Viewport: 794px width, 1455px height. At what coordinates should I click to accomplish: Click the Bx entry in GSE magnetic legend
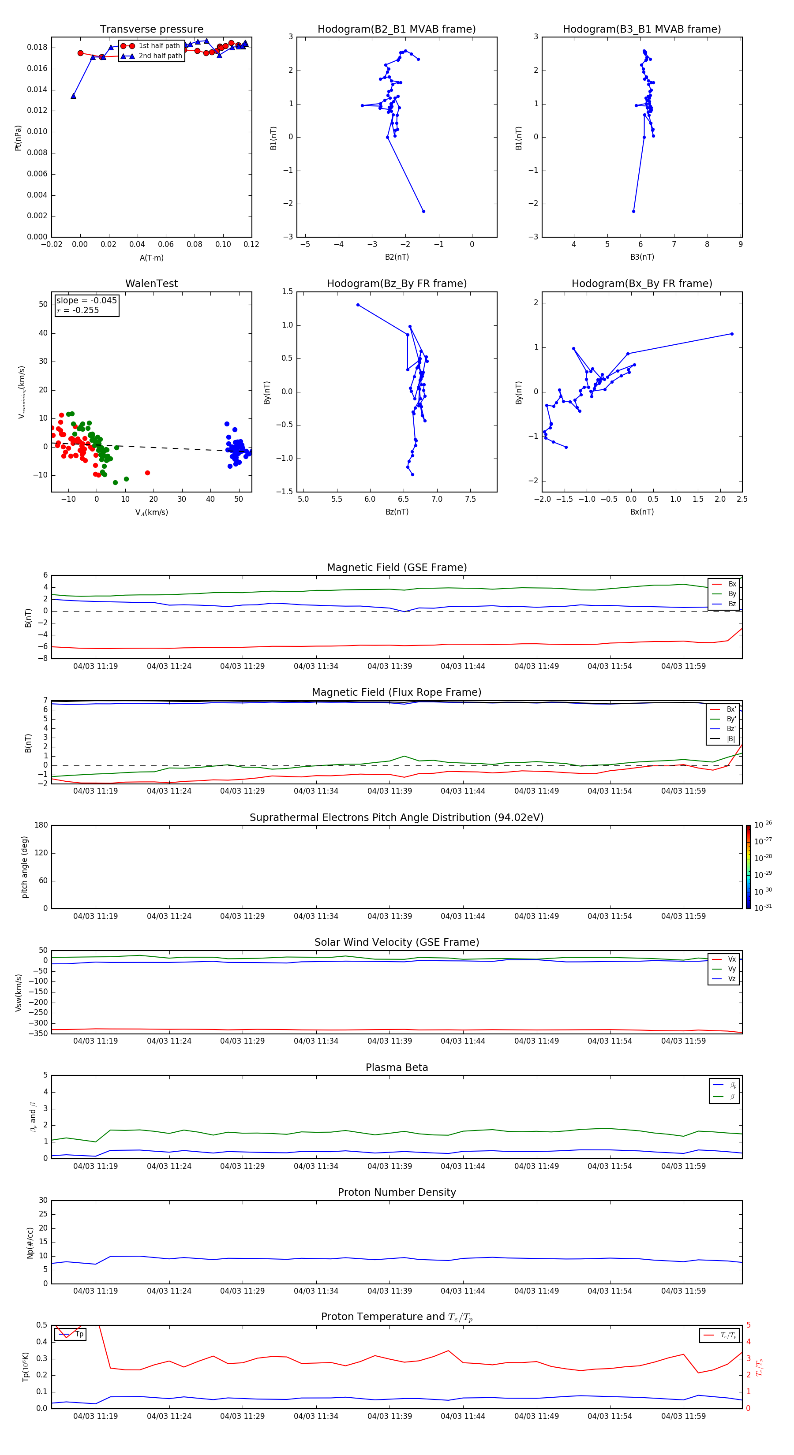[724, 584]
